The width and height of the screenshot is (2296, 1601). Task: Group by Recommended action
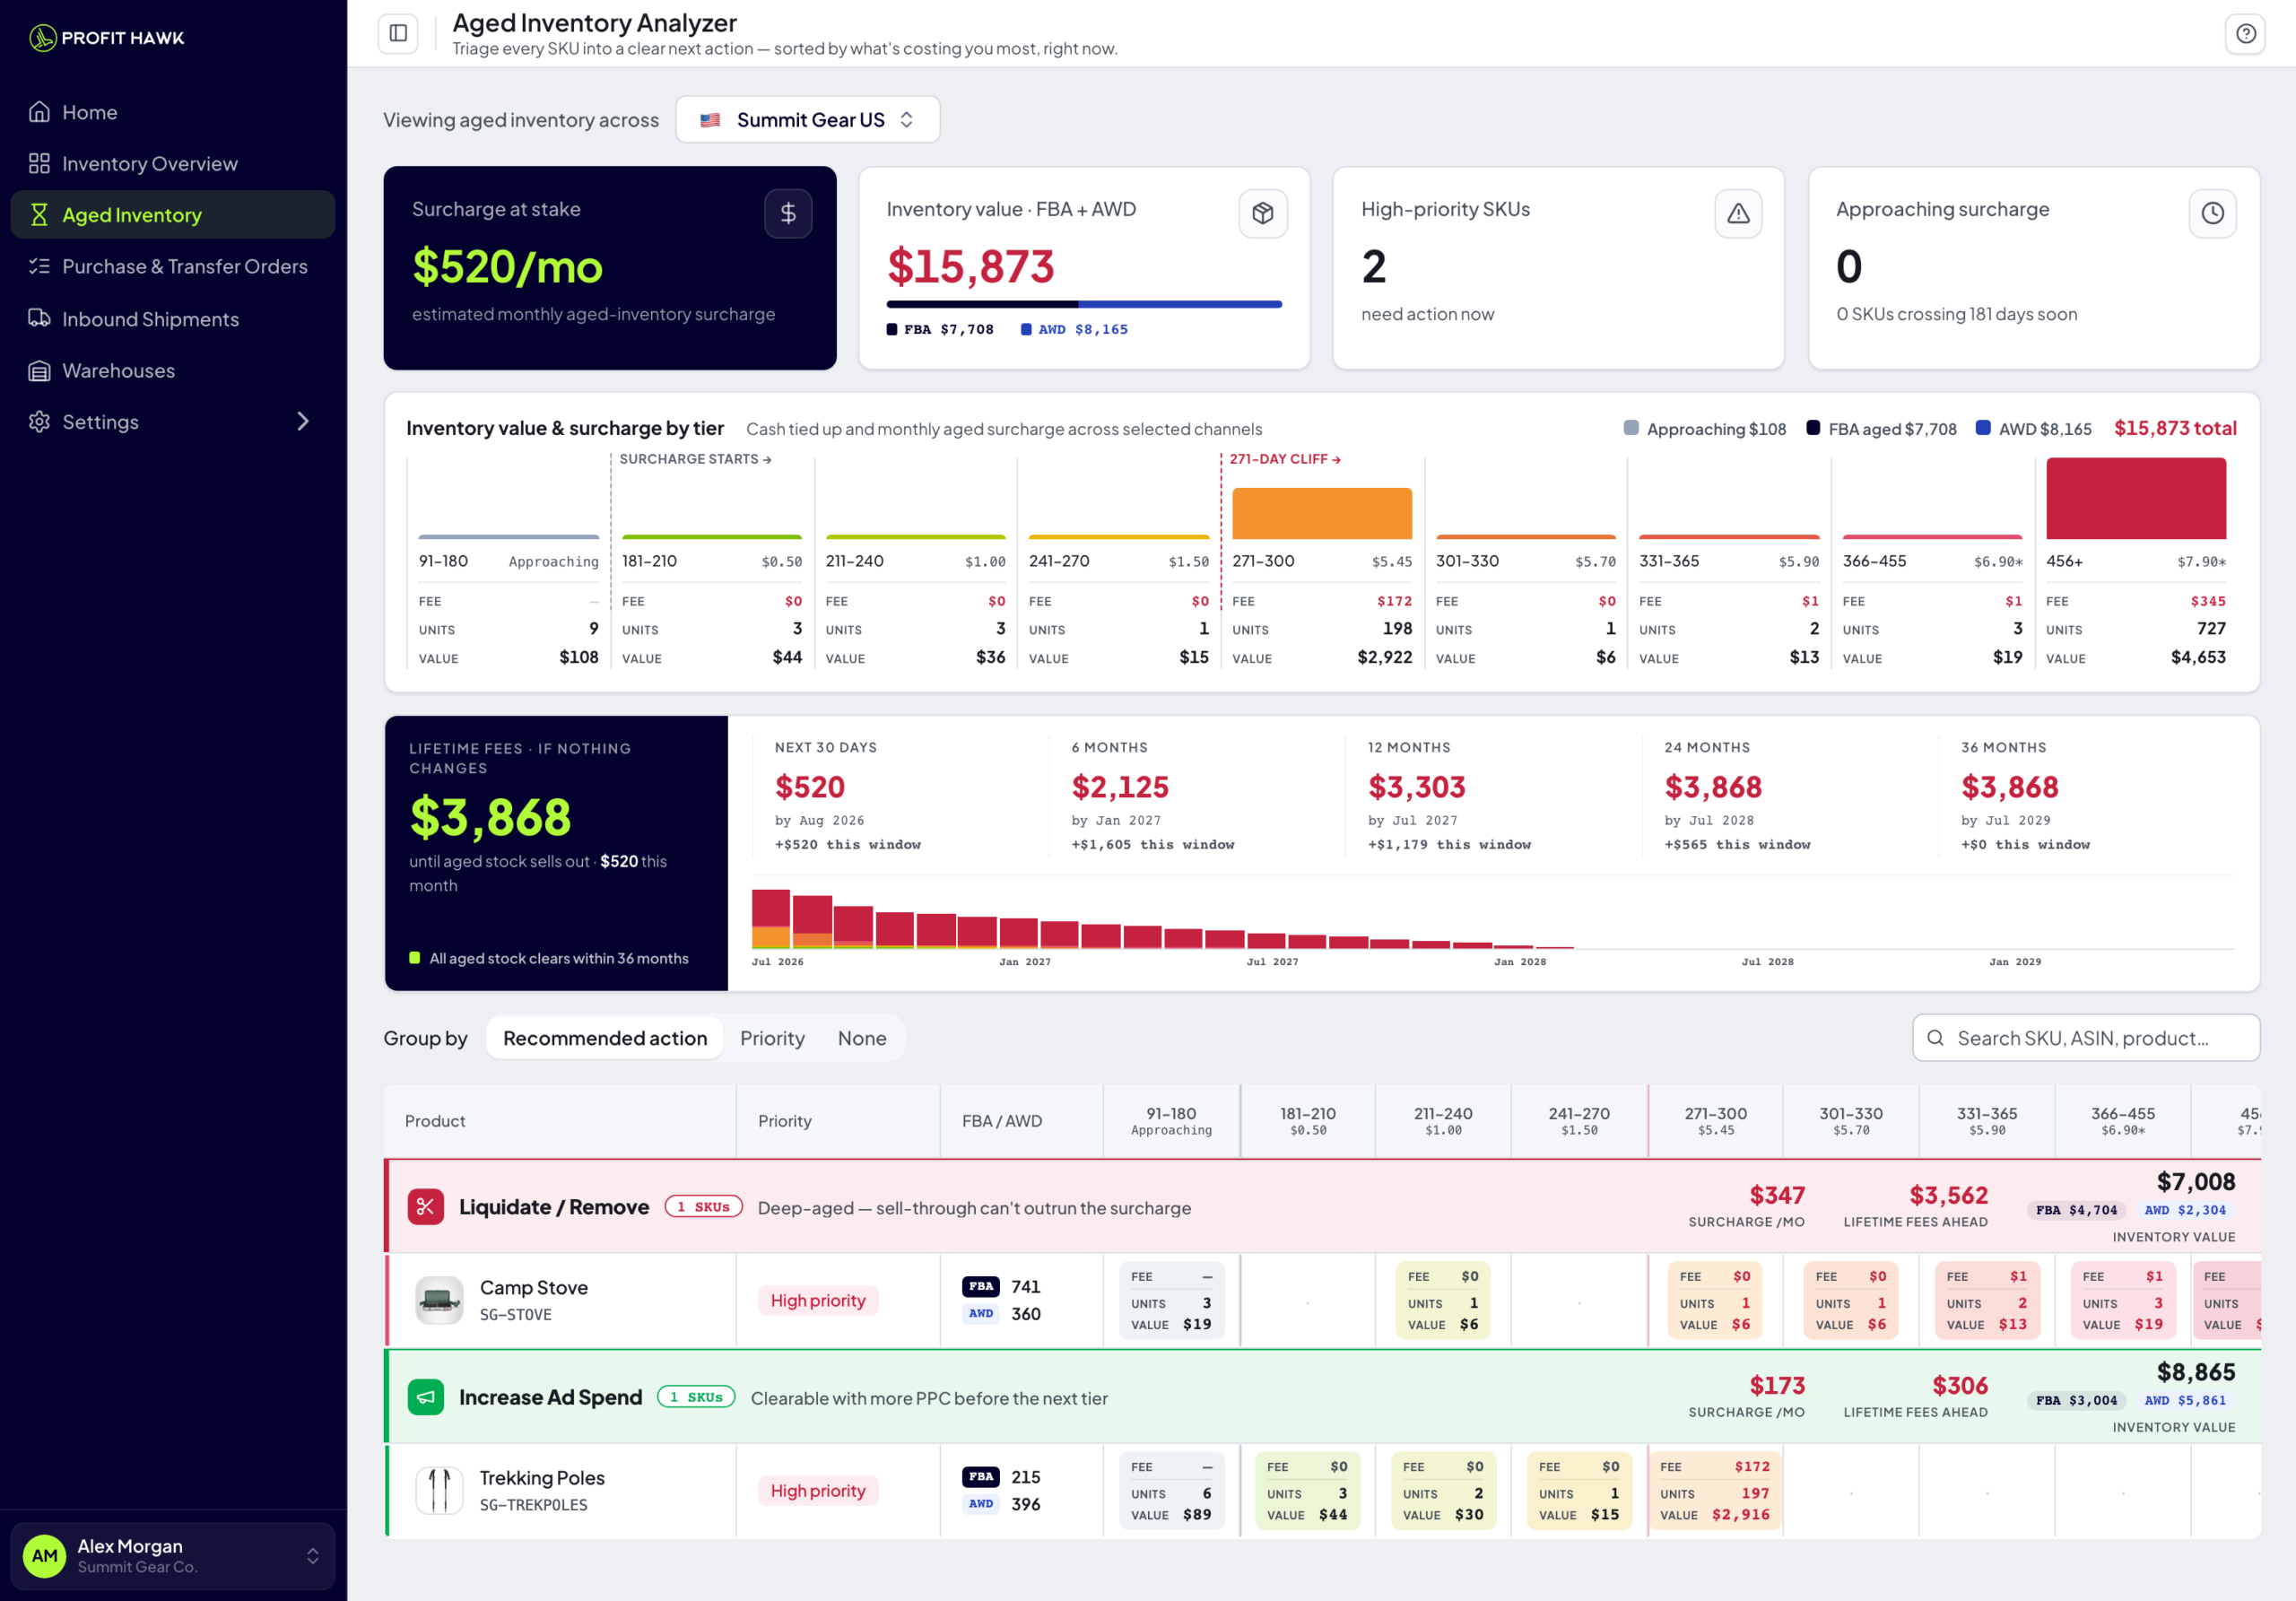point(605,1038)
